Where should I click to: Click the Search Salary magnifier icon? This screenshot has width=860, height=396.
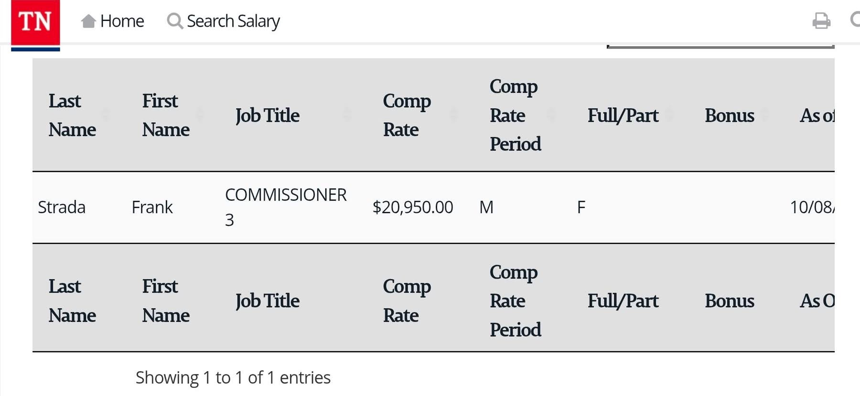[x=174, y=21]
